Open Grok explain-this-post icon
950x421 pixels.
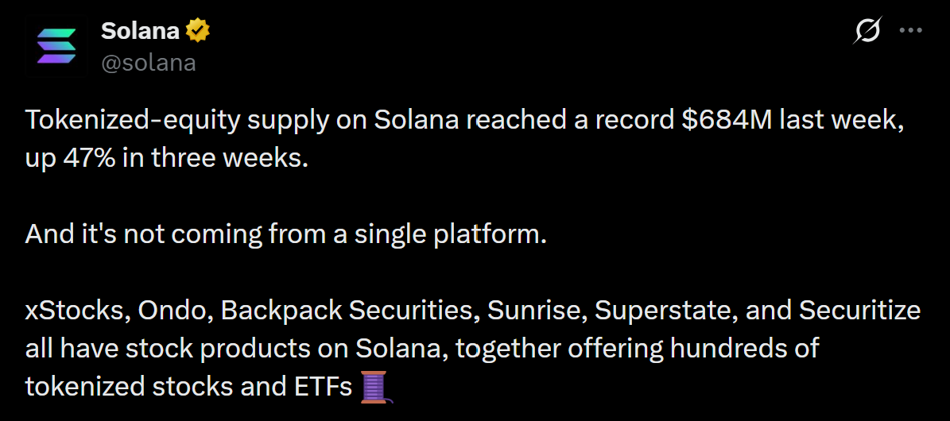pyautogui.click(x=867, y=31)
